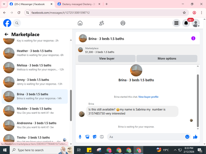This screenshot has height=154, width=206.
Task: Click Brina's profile picture in chat header
Action: [83, 38]
